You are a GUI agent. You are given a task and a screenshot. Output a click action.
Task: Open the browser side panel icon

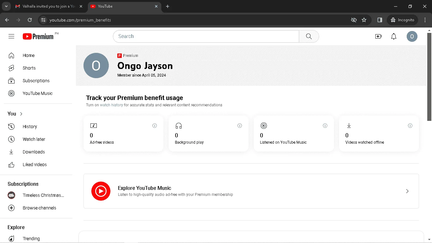point(380,20)
